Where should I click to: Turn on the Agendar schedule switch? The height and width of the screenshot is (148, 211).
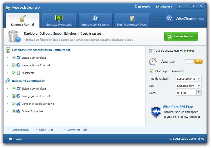click(194, 61)
